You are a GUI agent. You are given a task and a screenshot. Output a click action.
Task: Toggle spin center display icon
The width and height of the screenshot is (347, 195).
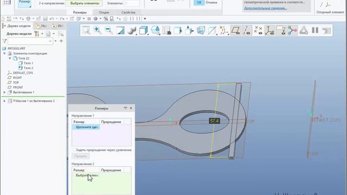tap(292, 30)
